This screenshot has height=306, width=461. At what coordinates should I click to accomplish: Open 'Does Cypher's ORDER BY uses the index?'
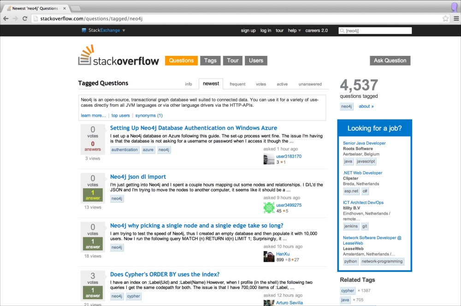pos(165,275)
